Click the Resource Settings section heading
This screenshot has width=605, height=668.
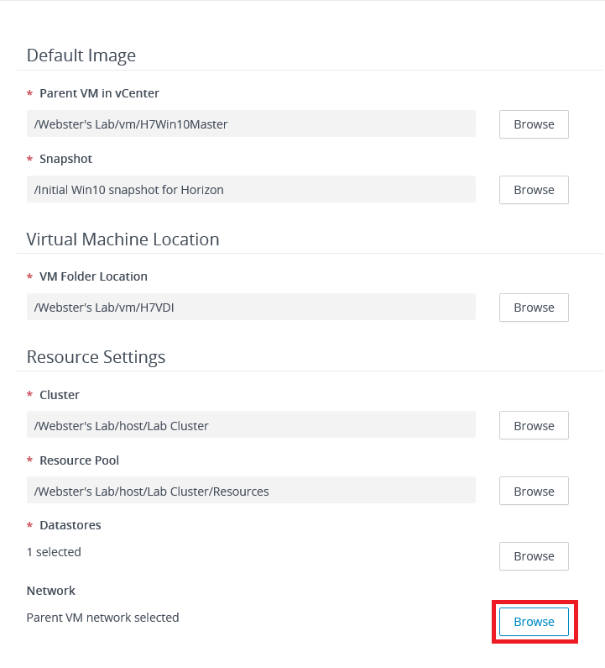point(96,357)
